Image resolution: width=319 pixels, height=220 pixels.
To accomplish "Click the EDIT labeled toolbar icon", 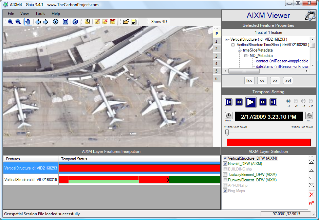I will [x=113, y=22].
